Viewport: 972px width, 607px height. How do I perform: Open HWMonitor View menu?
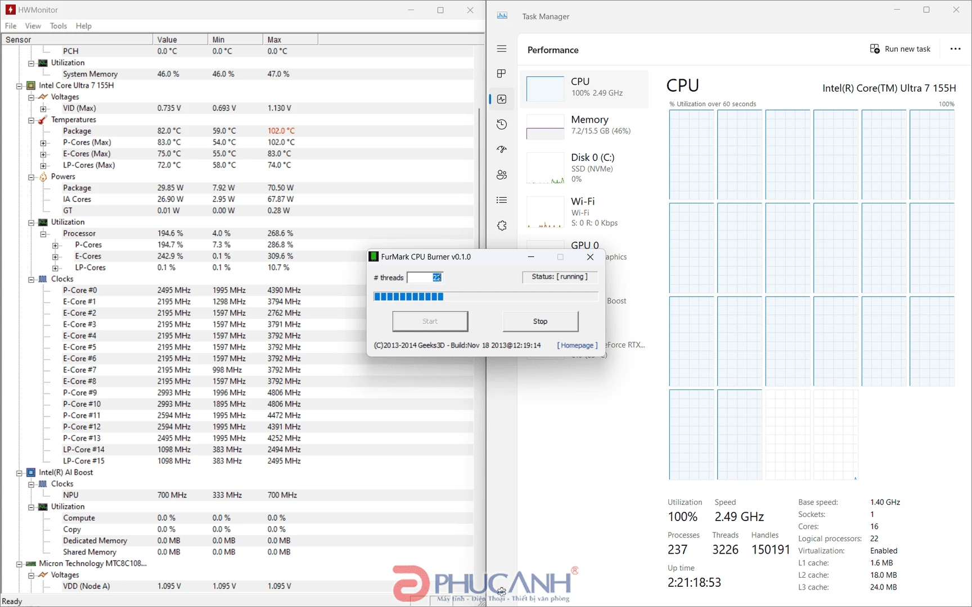coord(33,26)
